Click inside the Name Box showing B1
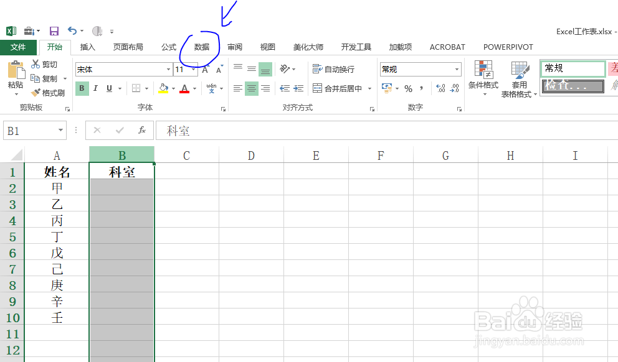Image resolution: width=618 pixels, height=362 pixels. 28,130
